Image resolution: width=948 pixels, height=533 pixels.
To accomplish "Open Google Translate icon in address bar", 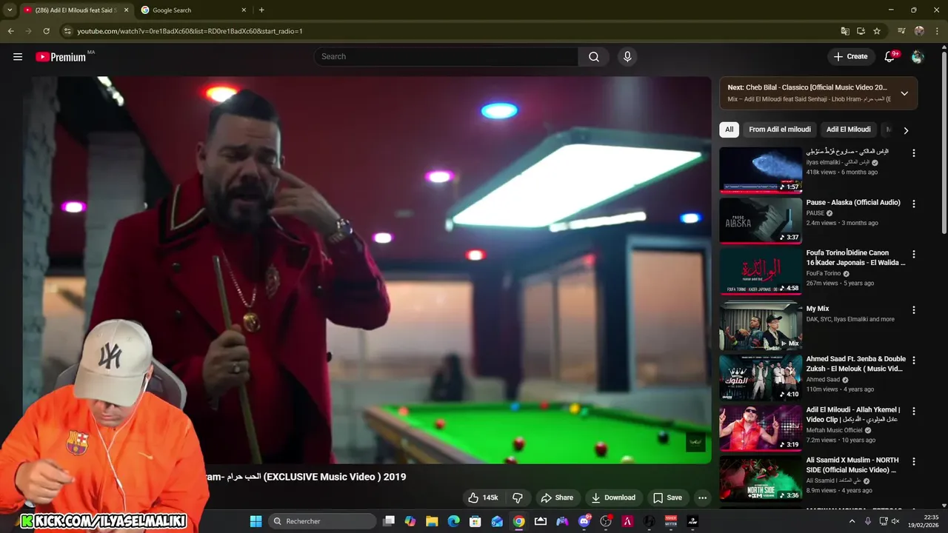I will (x=845, y=31).
